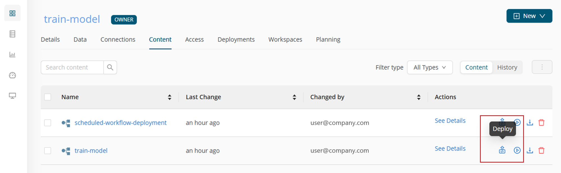This screenshot has width=561, height=173.
Task: Open the monitor icon in sidebar
Action: point(12,96)
